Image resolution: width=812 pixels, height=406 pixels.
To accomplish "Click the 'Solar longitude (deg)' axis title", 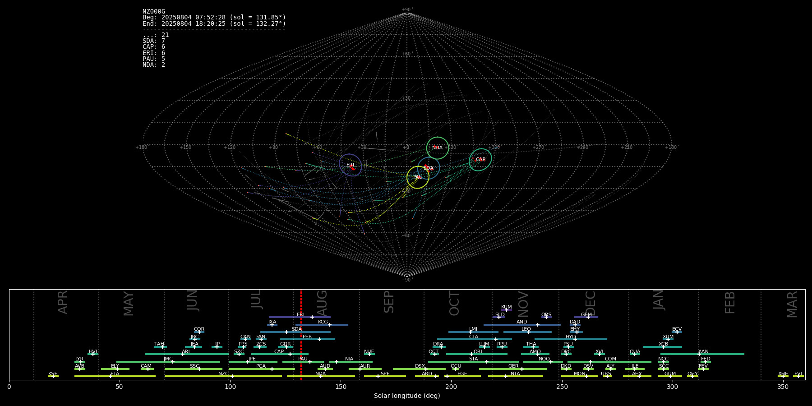I will (407, 396).
